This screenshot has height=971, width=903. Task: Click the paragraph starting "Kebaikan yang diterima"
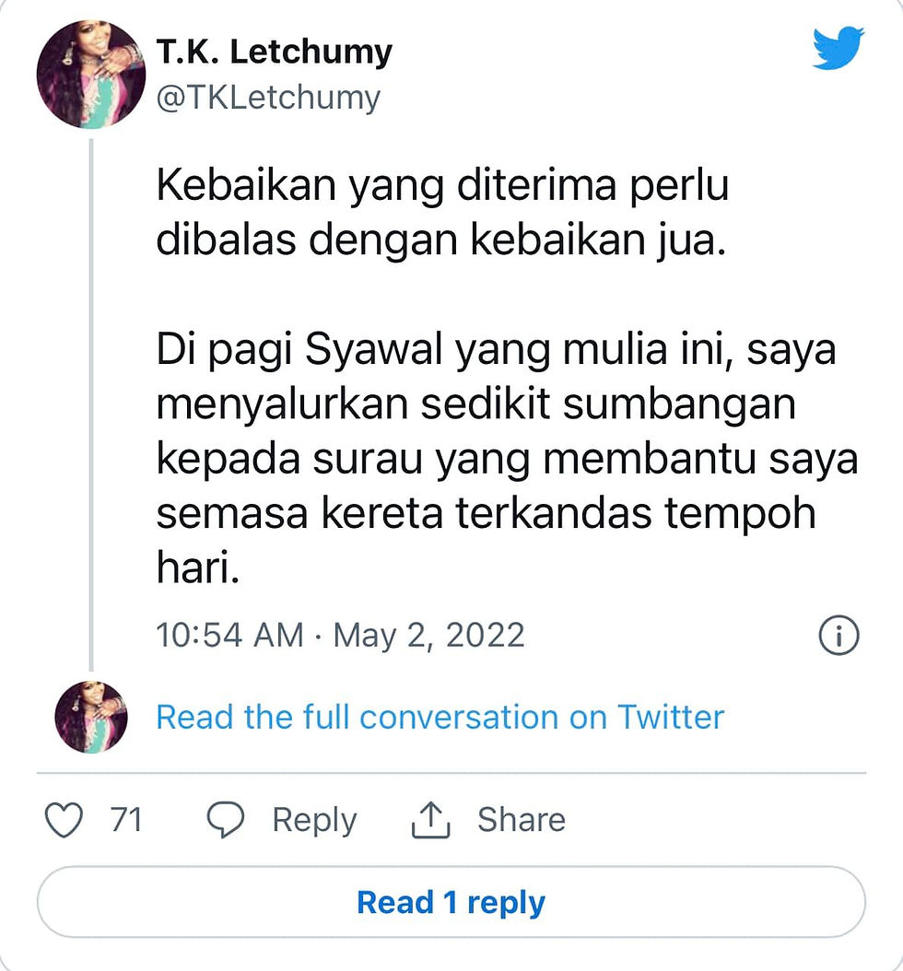442,213
